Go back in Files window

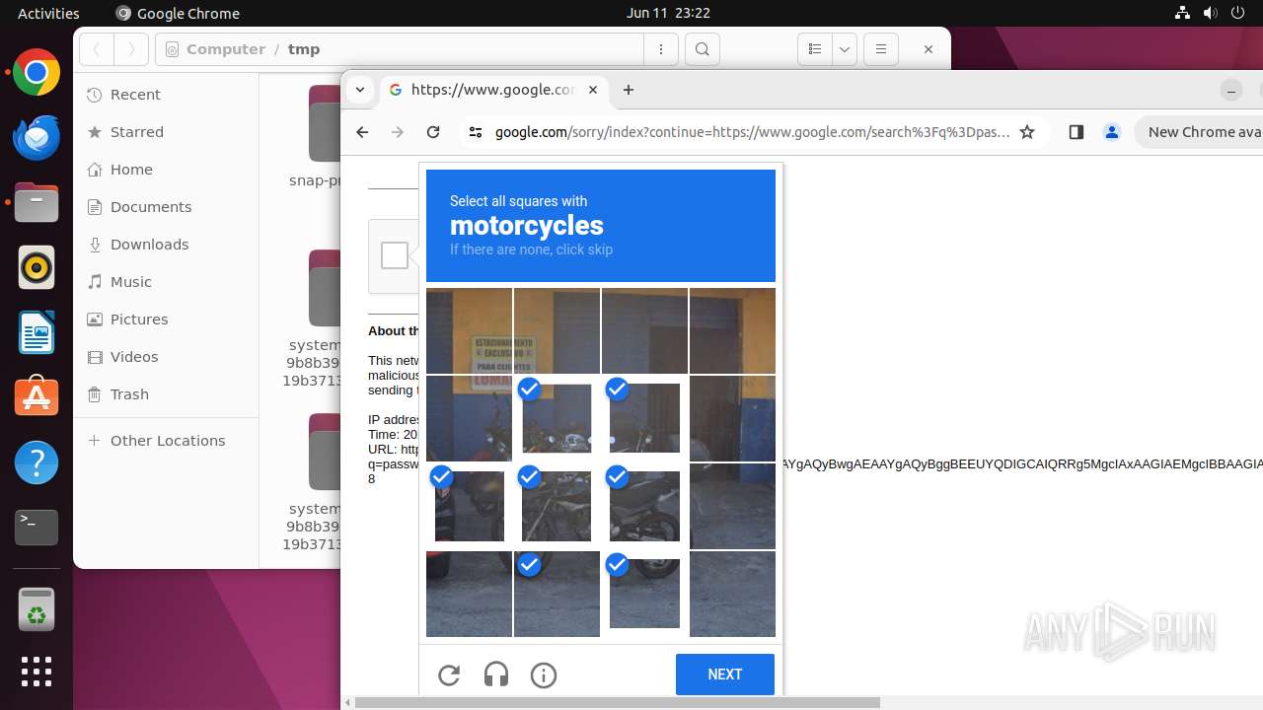[97, 49]
